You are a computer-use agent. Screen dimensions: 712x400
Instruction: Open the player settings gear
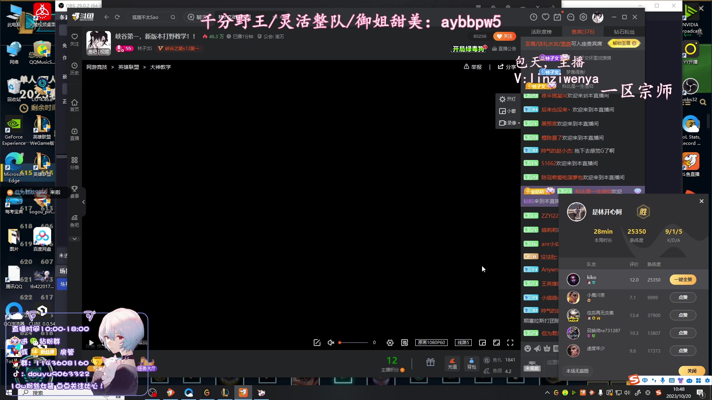point(390,343)
